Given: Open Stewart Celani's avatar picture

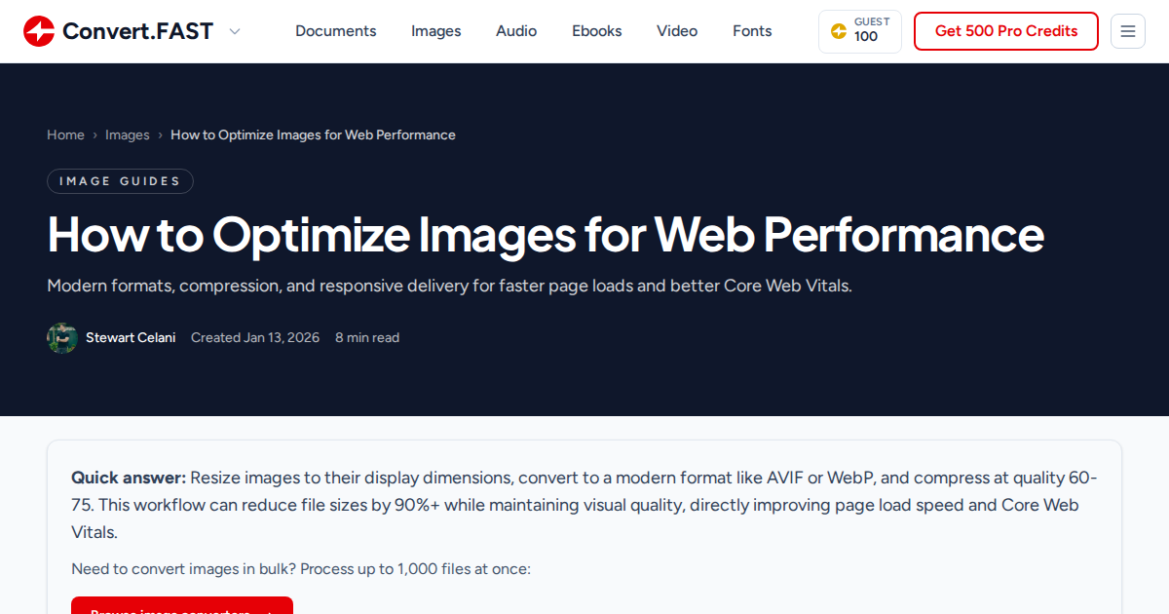Looking at the screenshot, I should coord(62,338).
